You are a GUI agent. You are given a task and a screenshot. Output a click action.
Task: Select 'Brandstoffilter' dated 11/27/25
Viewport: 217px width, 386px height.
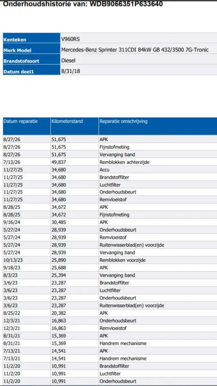coord(115,177)
